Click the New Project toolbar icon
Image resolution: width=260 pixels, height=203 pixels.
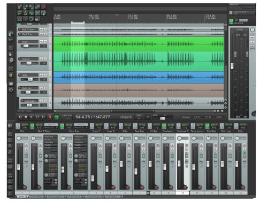(20, 7)
